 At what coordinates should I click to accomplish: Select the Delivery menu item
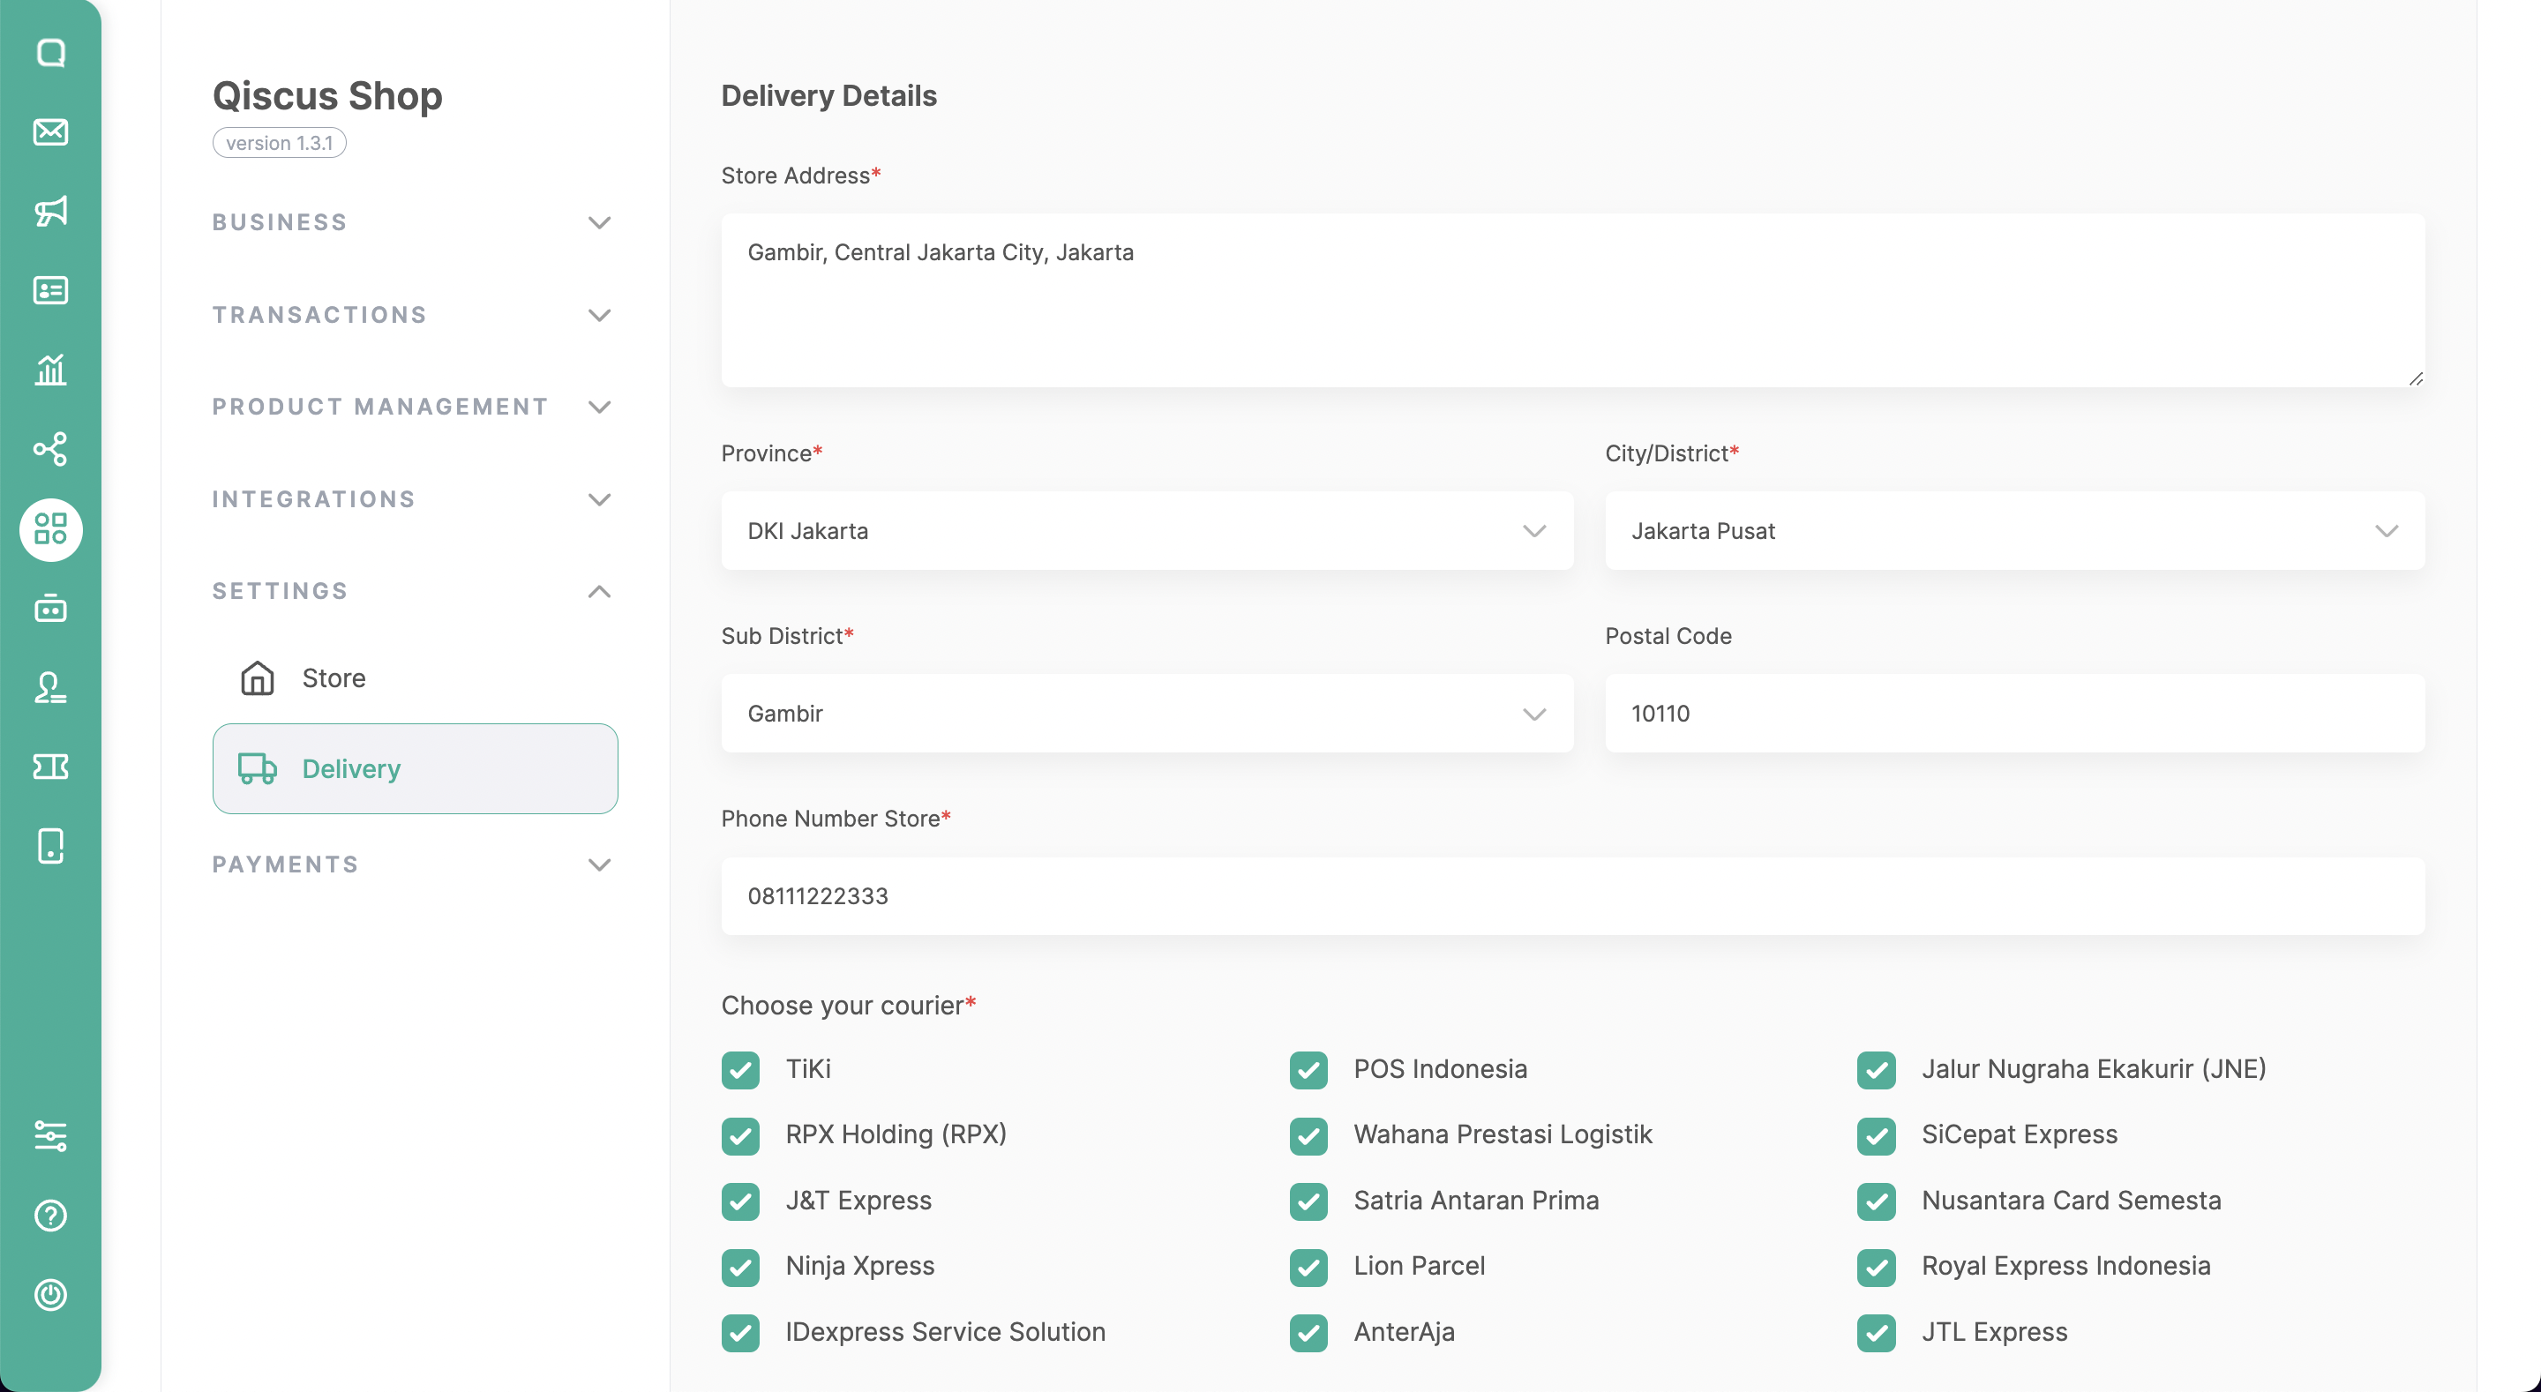coord(415,768)
